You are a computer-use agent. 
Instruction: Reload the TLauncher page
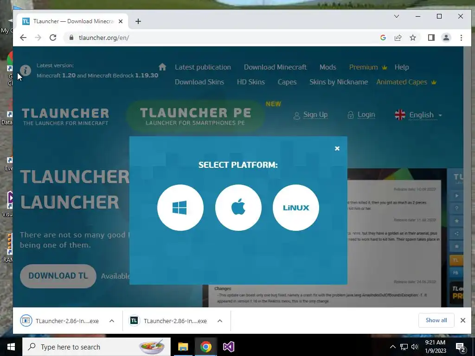(x=53, y=38)
